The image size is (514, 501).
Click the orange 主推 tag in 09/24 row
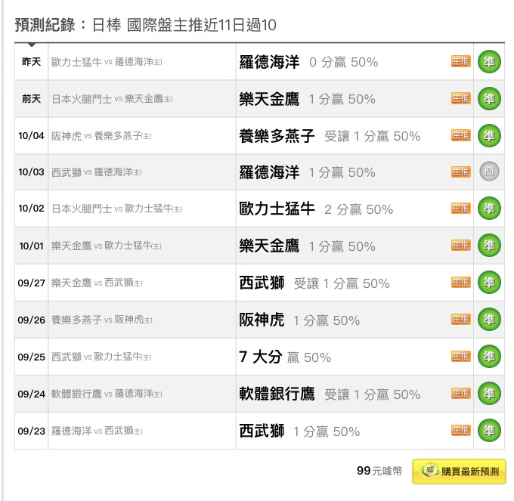[x=461, y=393]
